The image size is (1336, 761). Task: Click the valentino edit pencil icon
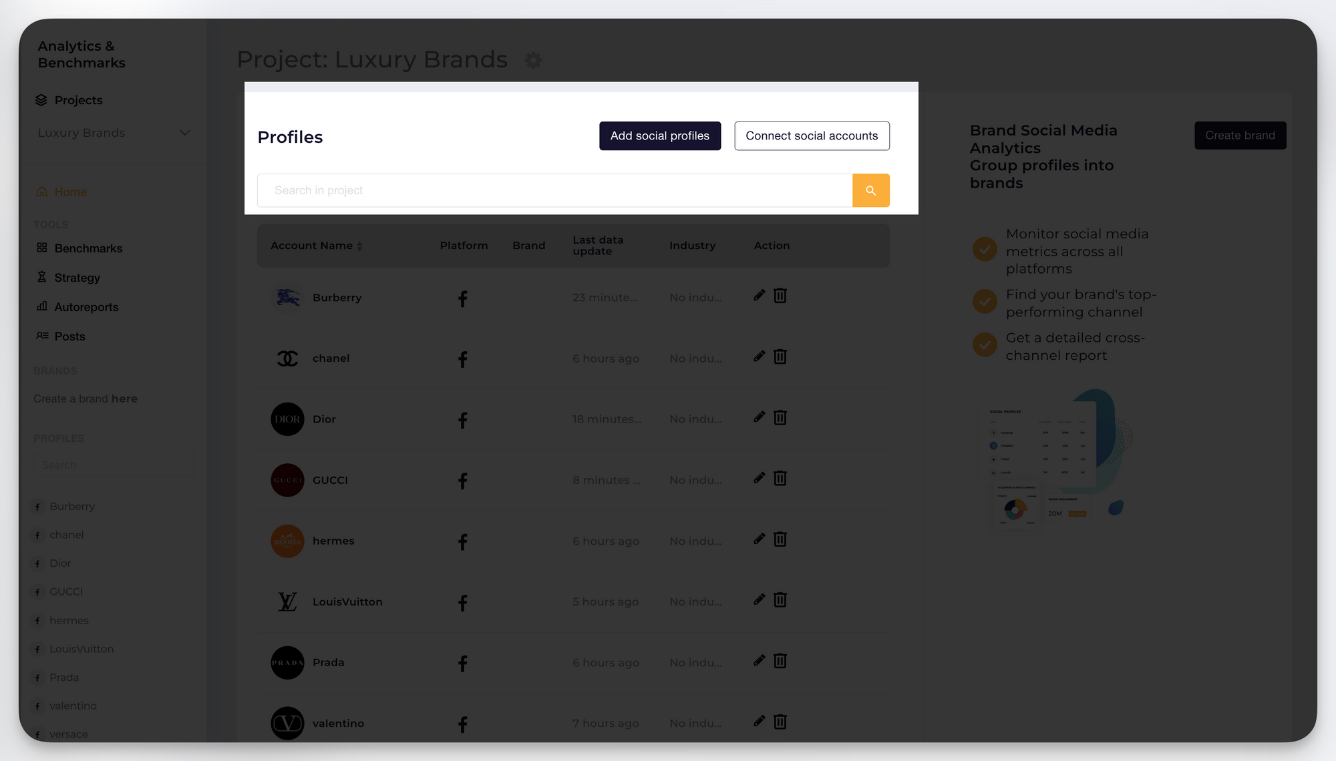759,721
